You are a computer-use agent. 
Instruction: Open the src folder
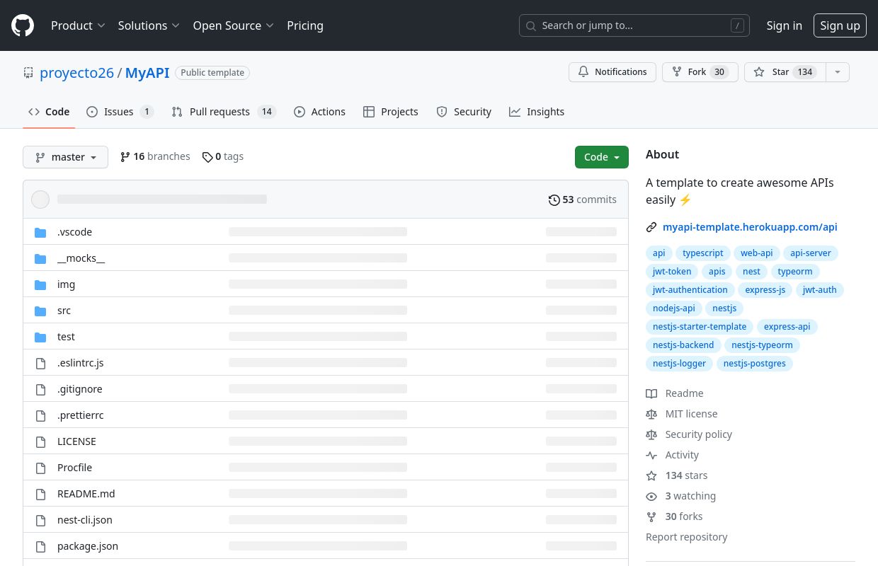64,311
